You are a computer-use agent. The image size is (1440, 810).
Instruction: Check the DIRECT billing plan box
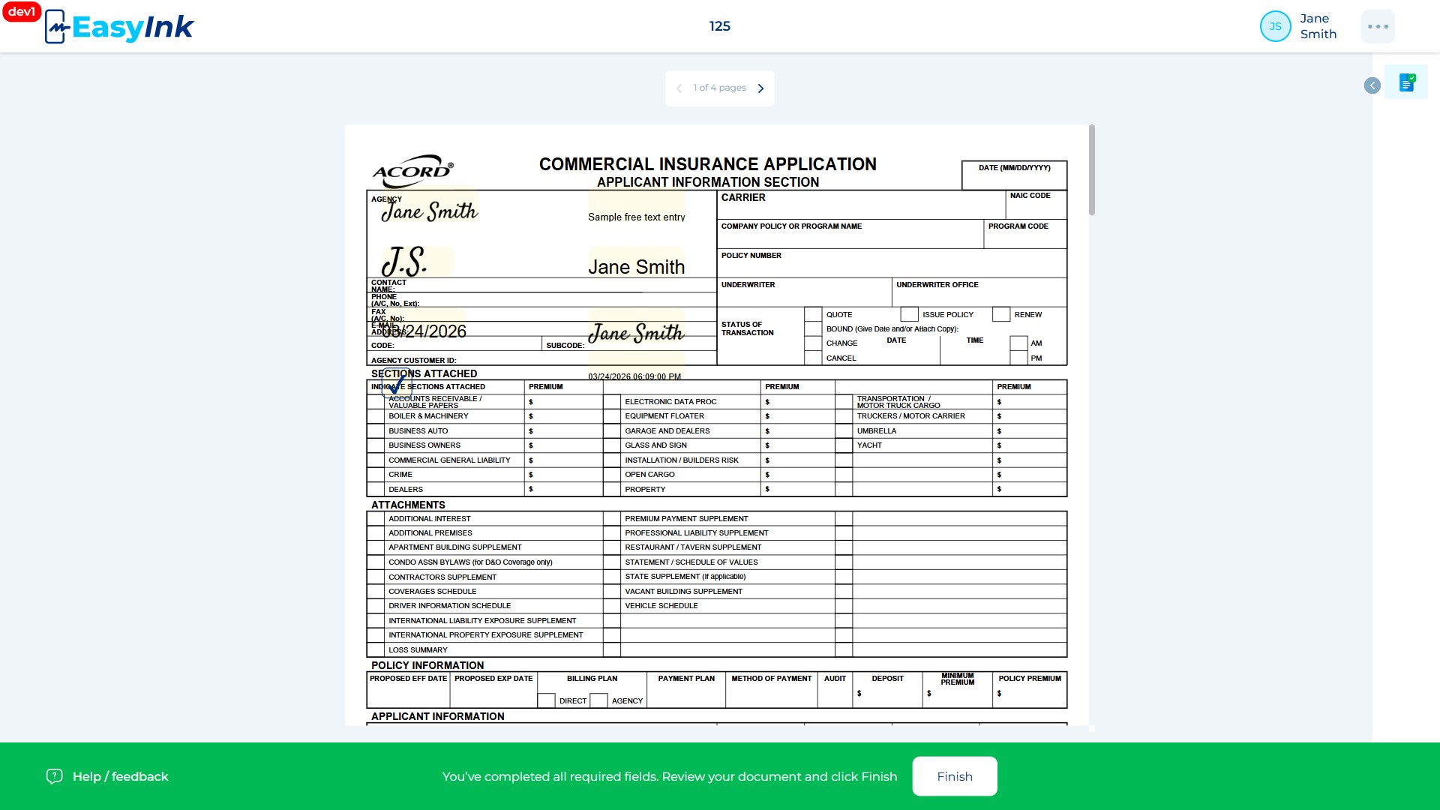point(547,700)
